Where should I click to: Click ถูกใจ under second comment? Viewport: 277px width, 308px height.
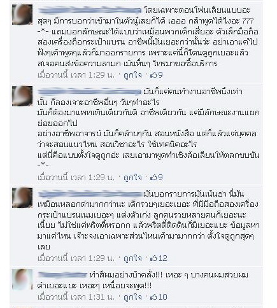(132, 178)
